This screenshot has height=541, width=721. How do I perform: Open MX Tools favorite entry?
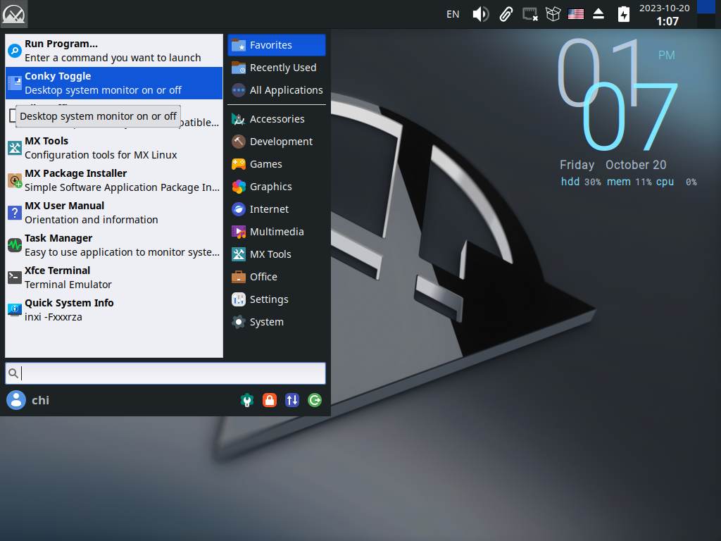[x=114, y=148]
